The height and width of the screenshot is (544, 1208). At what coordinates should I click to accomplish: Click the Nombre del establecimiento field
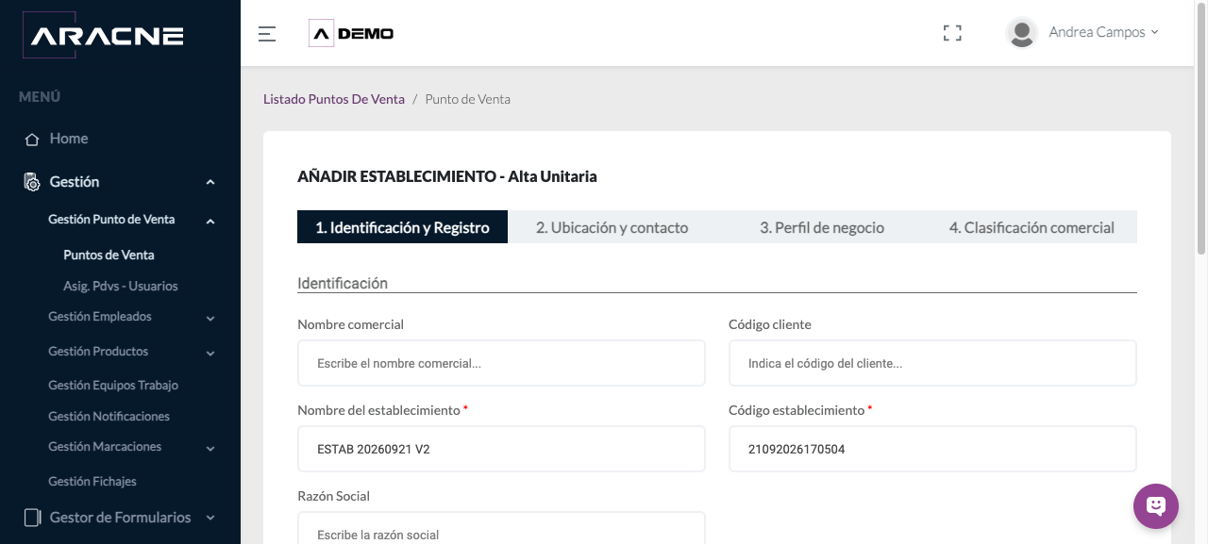(501, 449)
